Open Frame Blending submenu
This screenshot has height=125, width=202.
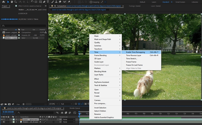pyautogui.click(x=106, y=55)
